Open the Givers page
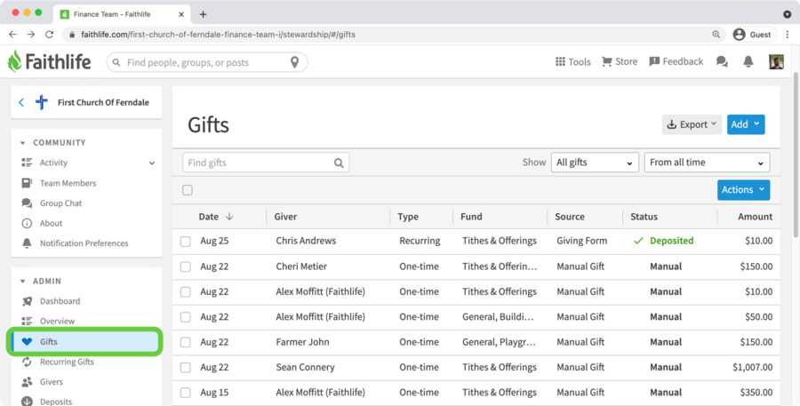Screen dimensions: 800x406 point(51,381)
